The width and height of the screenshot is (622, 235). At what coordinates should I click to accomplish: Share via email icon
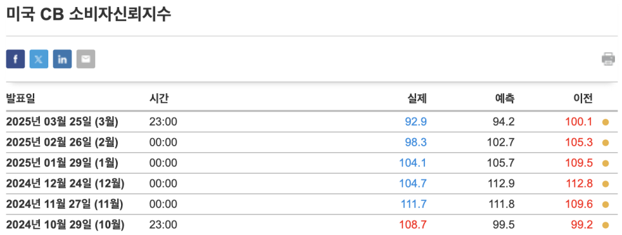86,59
